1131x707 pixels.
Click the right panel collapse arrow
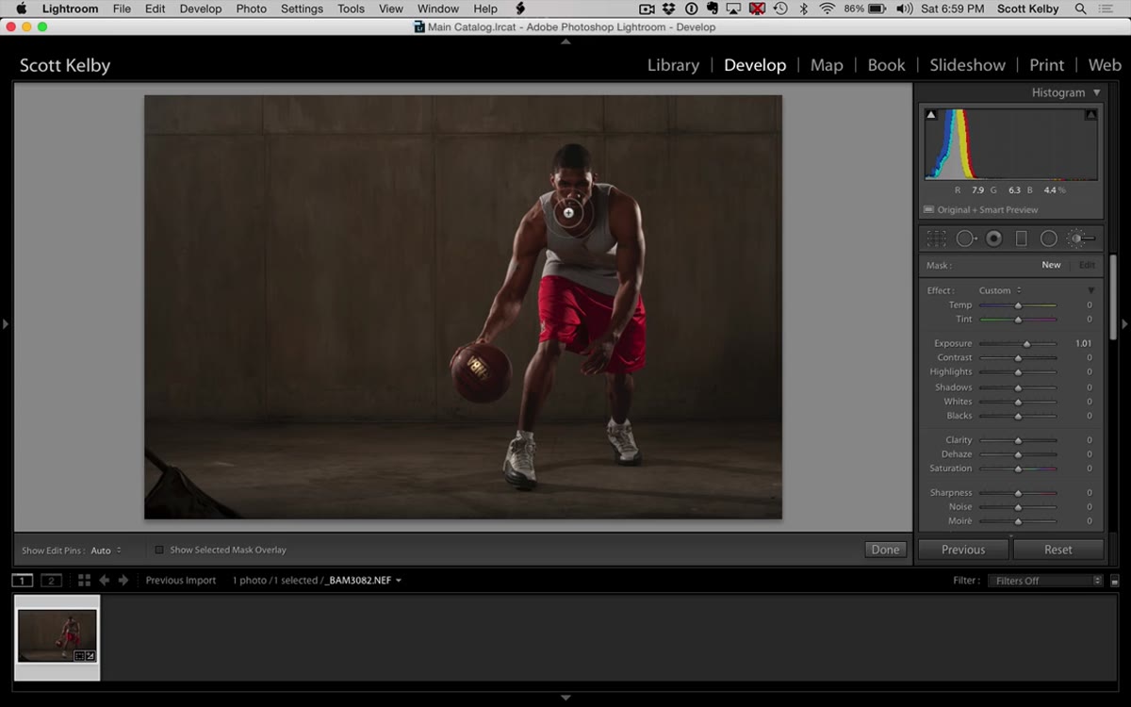pyautogui.click(x=1124, y=324)
